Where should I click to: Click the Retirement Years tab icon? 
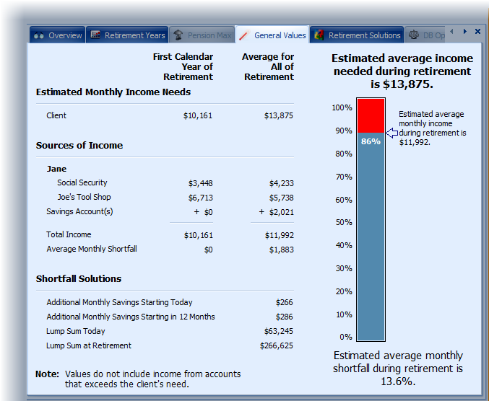95,35
